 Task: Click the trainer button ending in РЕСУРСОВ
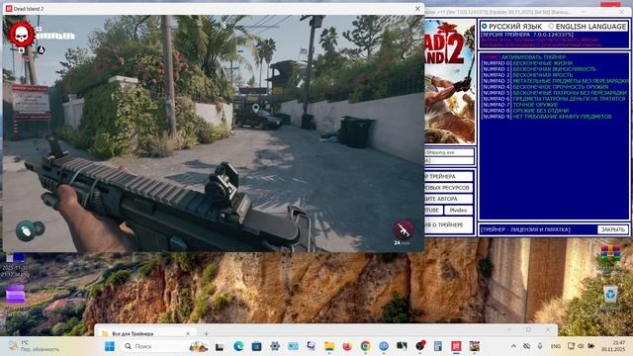coord(448,188)
